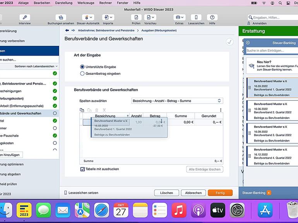The width and height of the screenshot is (298, 223).
Task: Select the Unterstützte Eingabe radio button
Action: click(82, 67)
